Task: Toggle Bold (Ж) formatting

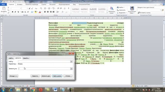Action: tap(13, 12)
